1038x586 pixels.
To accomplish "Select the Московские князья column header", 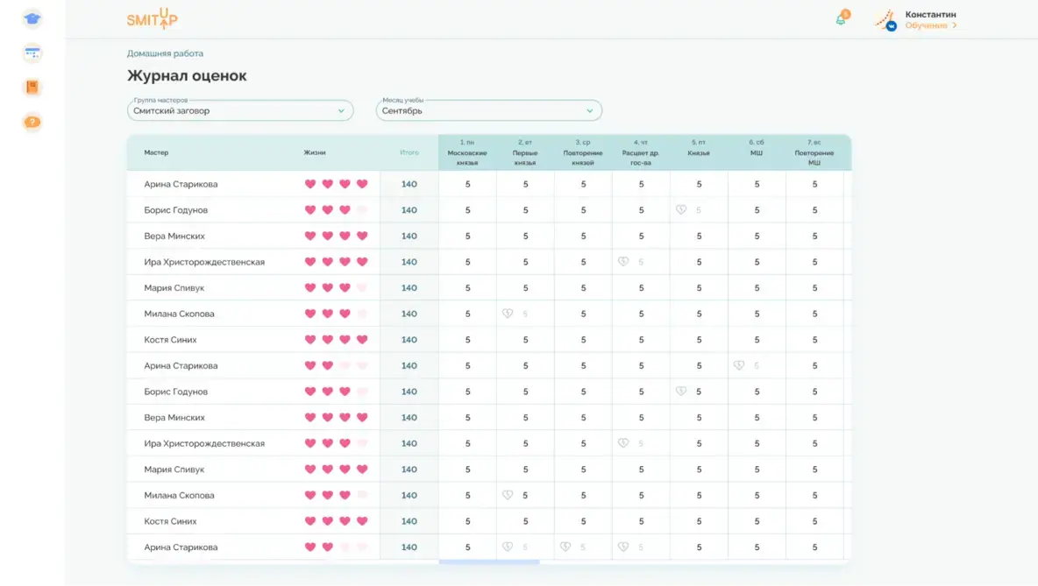I will tap(467, 153).
